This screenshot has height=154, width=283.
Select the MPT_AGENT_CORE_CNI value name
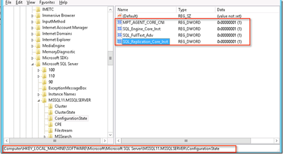pos(144,23)
